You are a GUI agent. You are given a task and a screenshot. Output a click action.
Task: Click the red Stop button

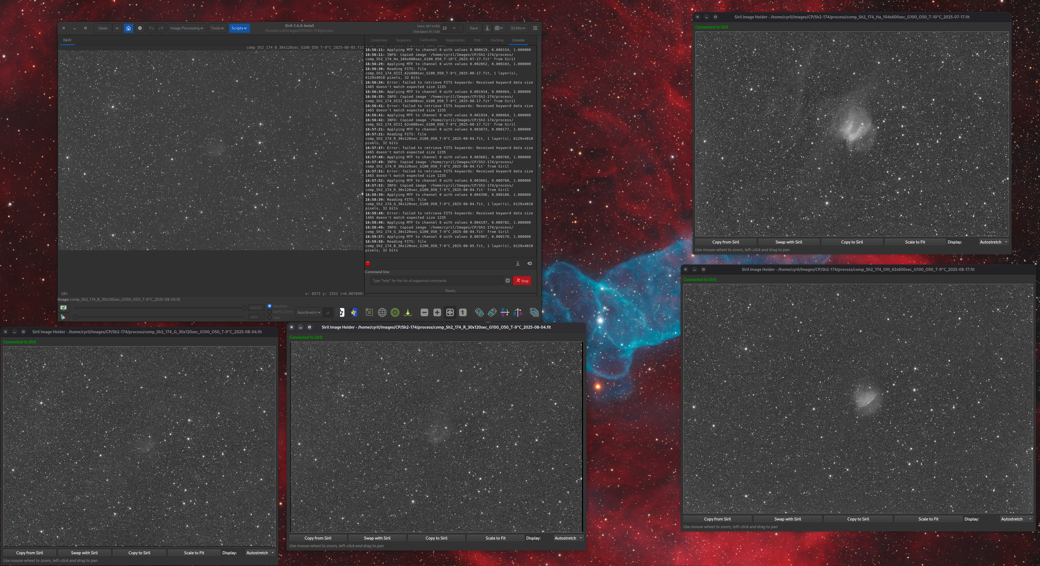click(x=522, y=281)
